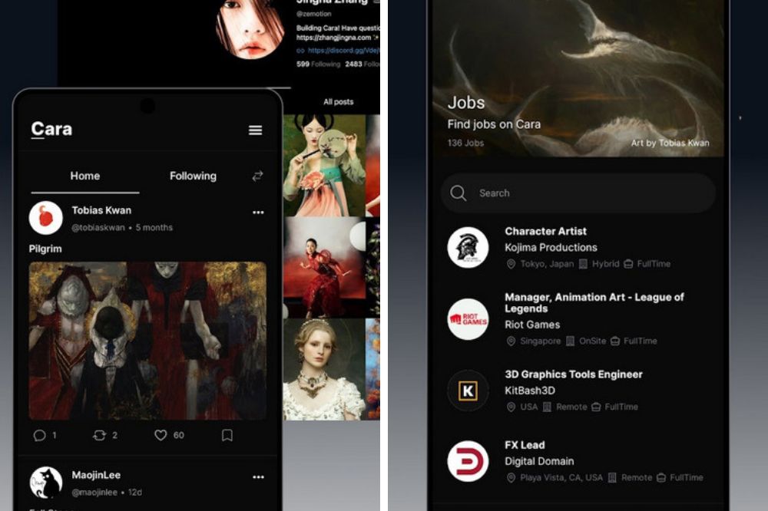
Task: Open the Character Artist job listing
Action: click(x=545, y=231)
